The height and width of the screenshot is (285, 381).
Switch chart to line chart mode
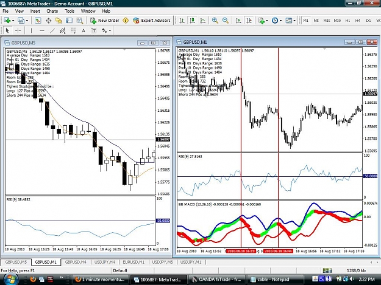203,21
